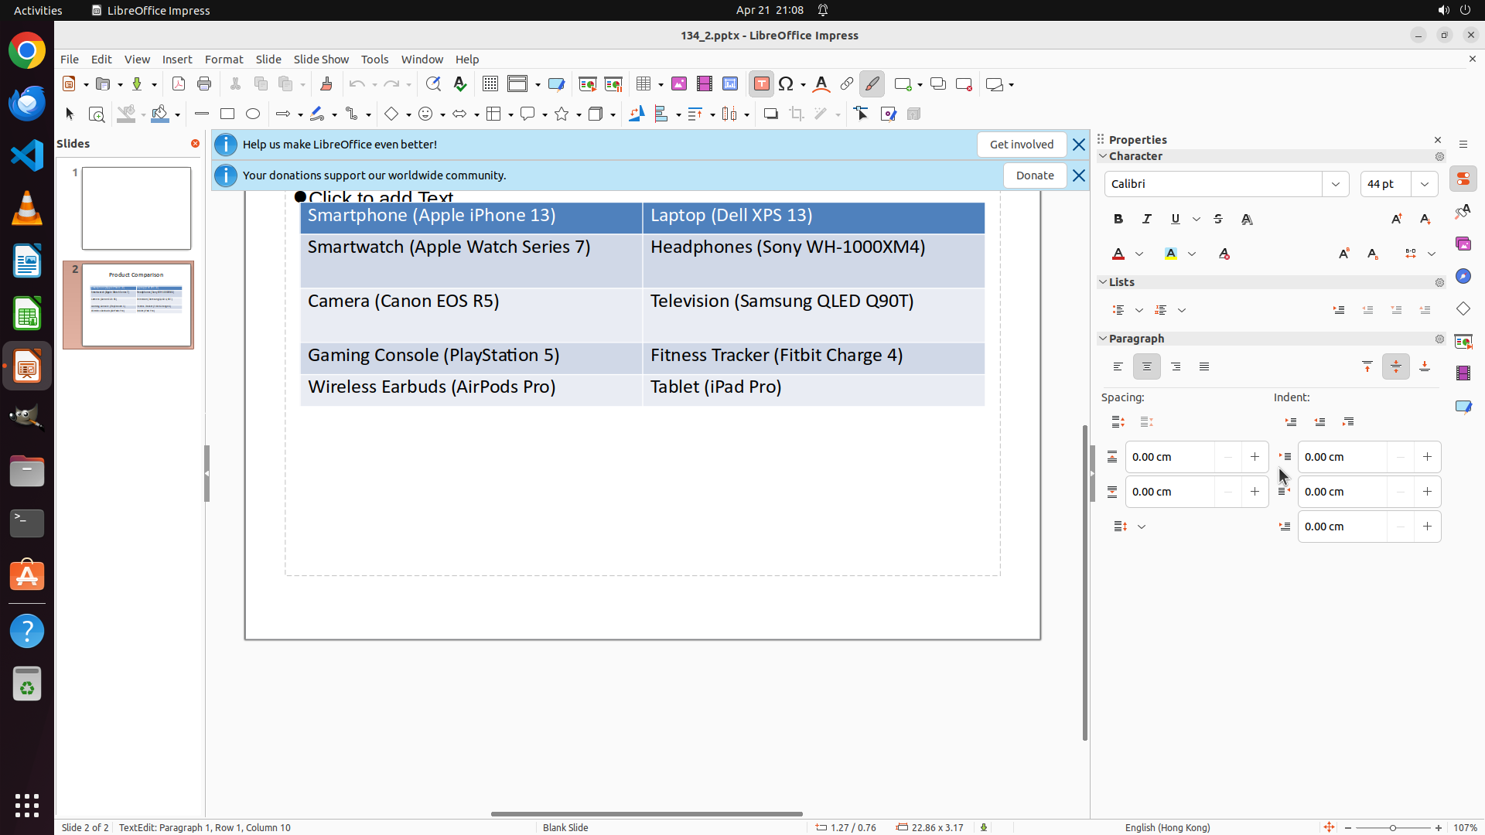Click the Export as PDF icon
This screenshot has height=835, width=1485.
[179, 84]
